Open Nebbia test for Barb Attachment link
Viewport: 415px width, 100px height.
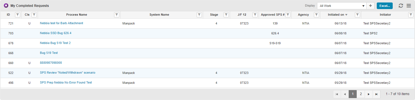61,23
